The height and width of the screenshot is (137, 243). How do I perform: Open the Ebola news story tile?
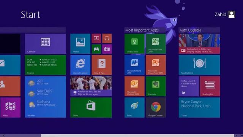coord(199,44)
